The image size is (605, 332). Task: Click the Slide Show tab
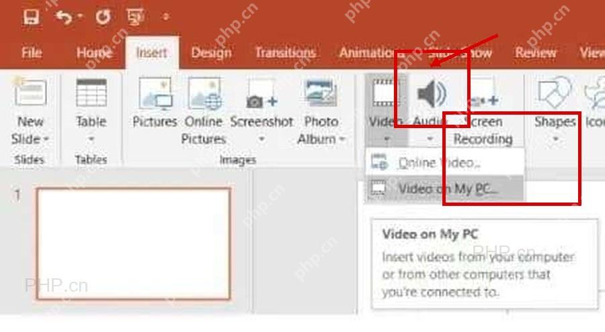point(460,52)
